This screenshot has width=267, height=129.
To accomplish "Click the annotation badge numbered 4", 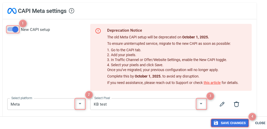I will [252, 116].
